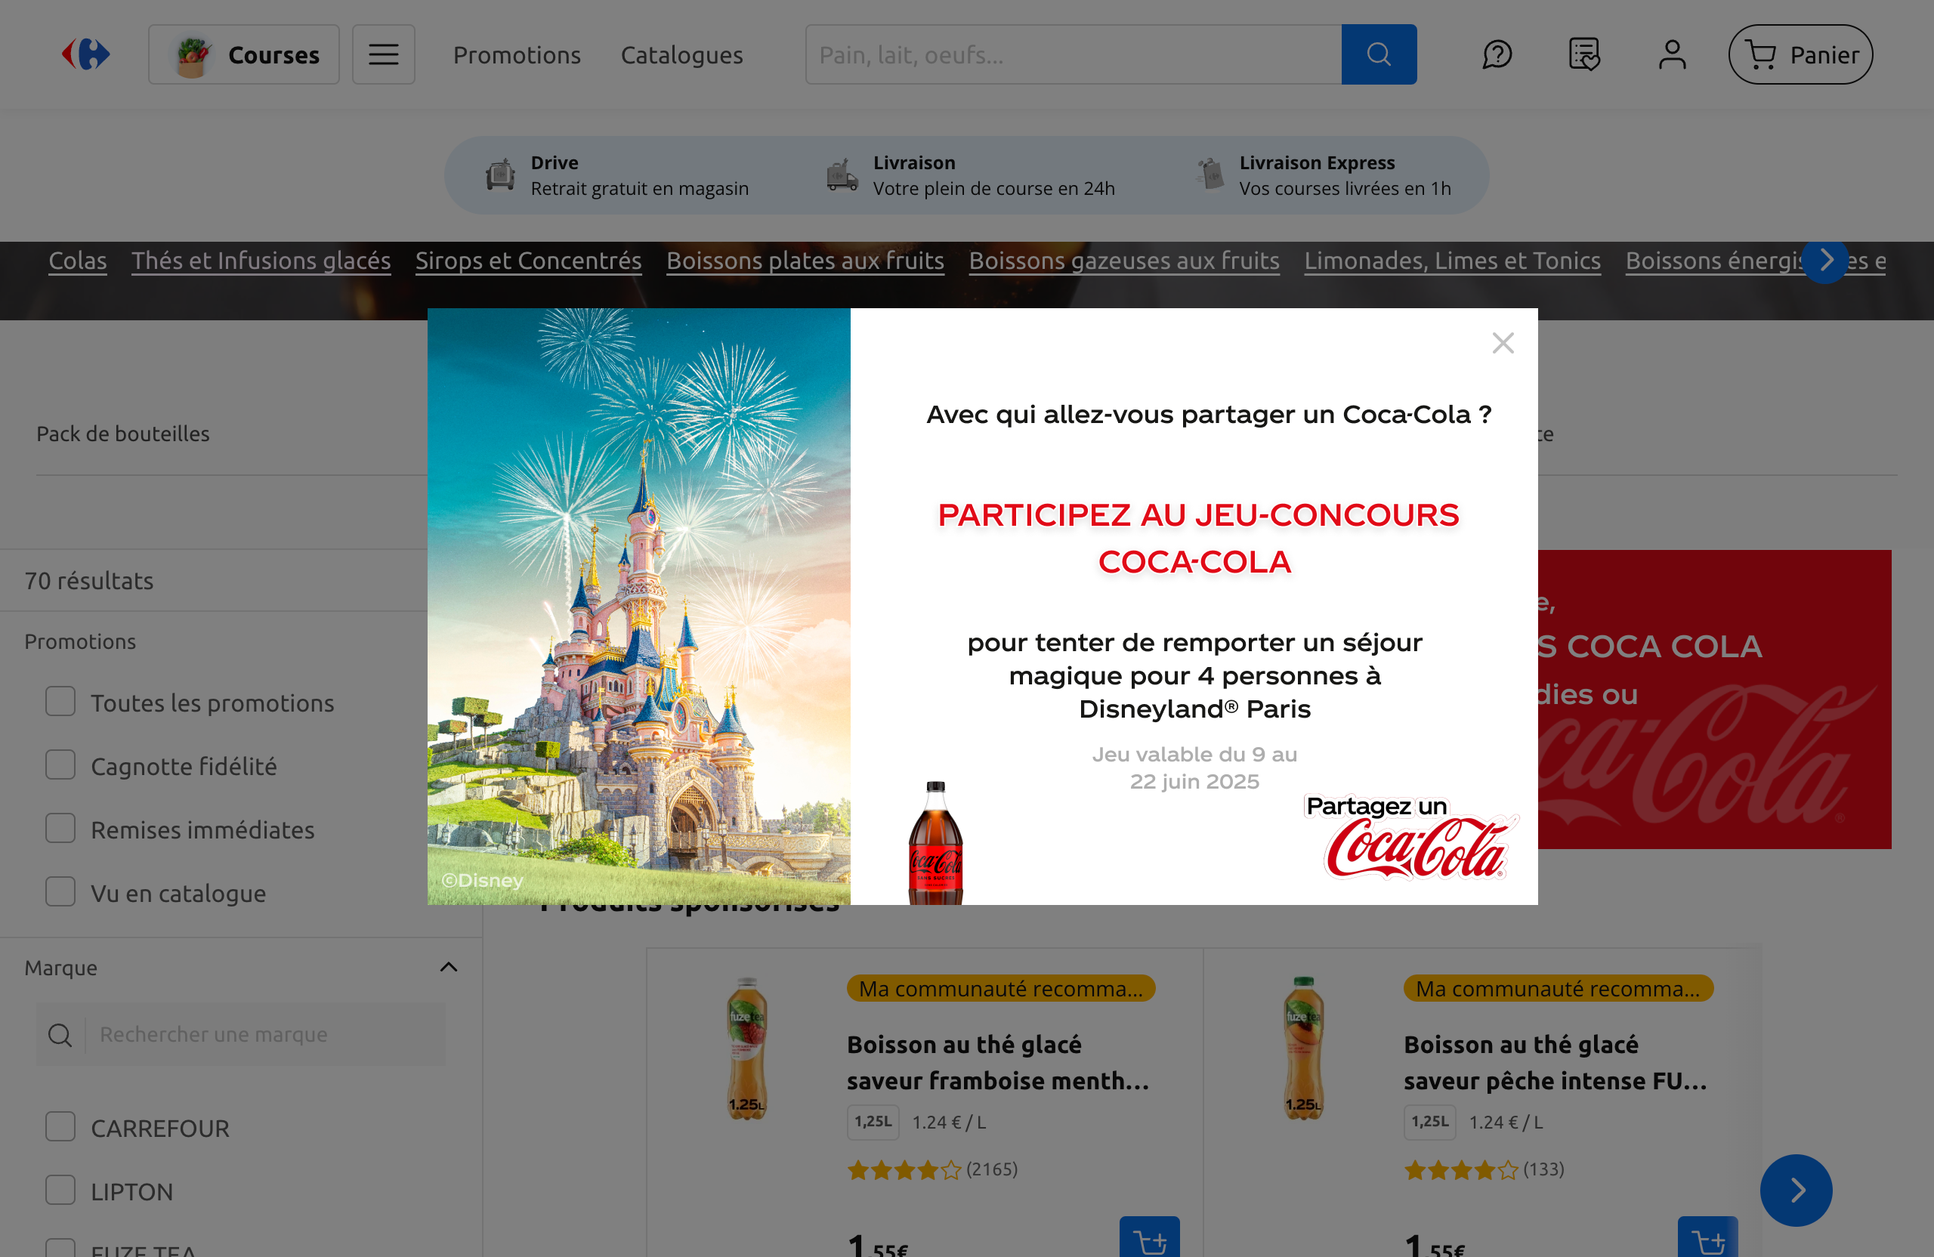Add pêche intense tea to cart

point(1707,1239)
